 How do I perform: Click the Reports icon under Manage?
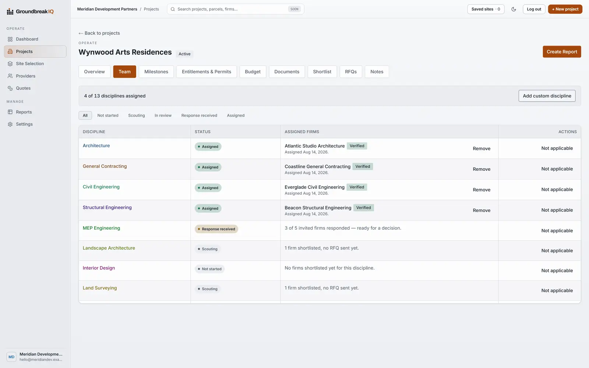(x=10, y=112)
